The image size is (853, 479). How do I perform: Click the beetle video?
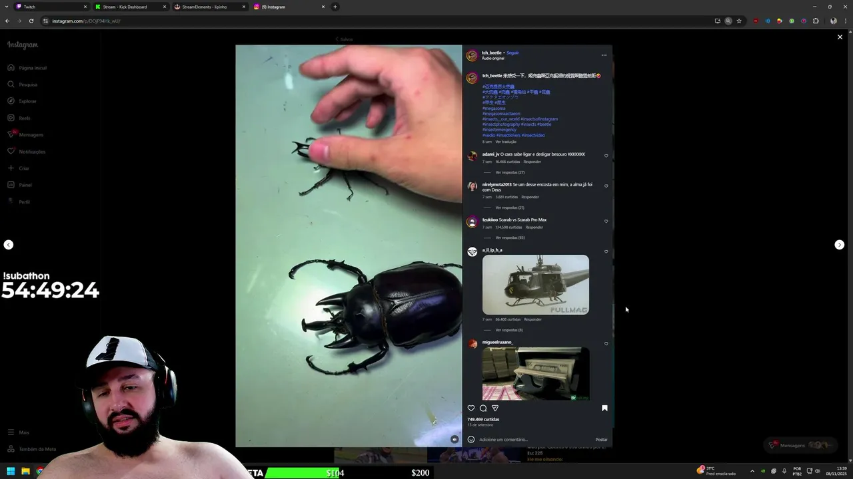coord(349,246)
